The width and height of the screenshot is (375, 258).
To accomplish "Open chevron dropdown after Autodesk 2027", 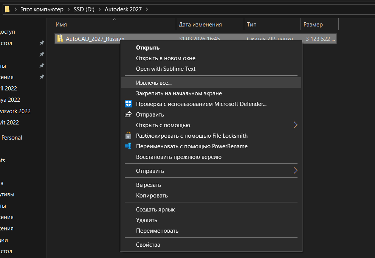I will click(147, 9).
